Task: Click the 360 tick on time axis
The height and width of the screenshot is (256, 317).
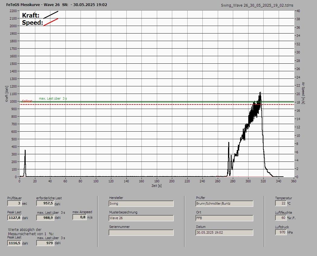Action: pos(294,181)
